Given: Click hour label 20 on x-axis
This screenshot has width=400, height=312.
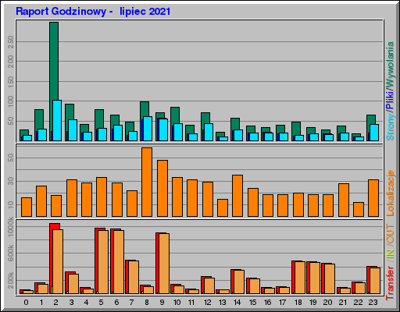Looking at the screenshot, I should (x=327, y=303).
